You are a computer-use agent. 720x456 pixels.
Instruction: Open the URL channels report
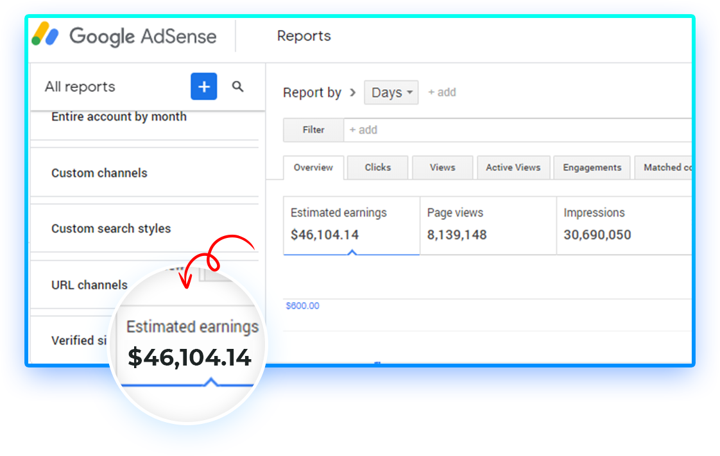coord(90,285)
